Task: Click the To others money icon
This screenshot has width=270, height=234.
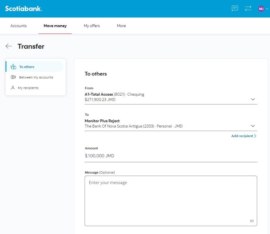Action: (x=13, y=67)
